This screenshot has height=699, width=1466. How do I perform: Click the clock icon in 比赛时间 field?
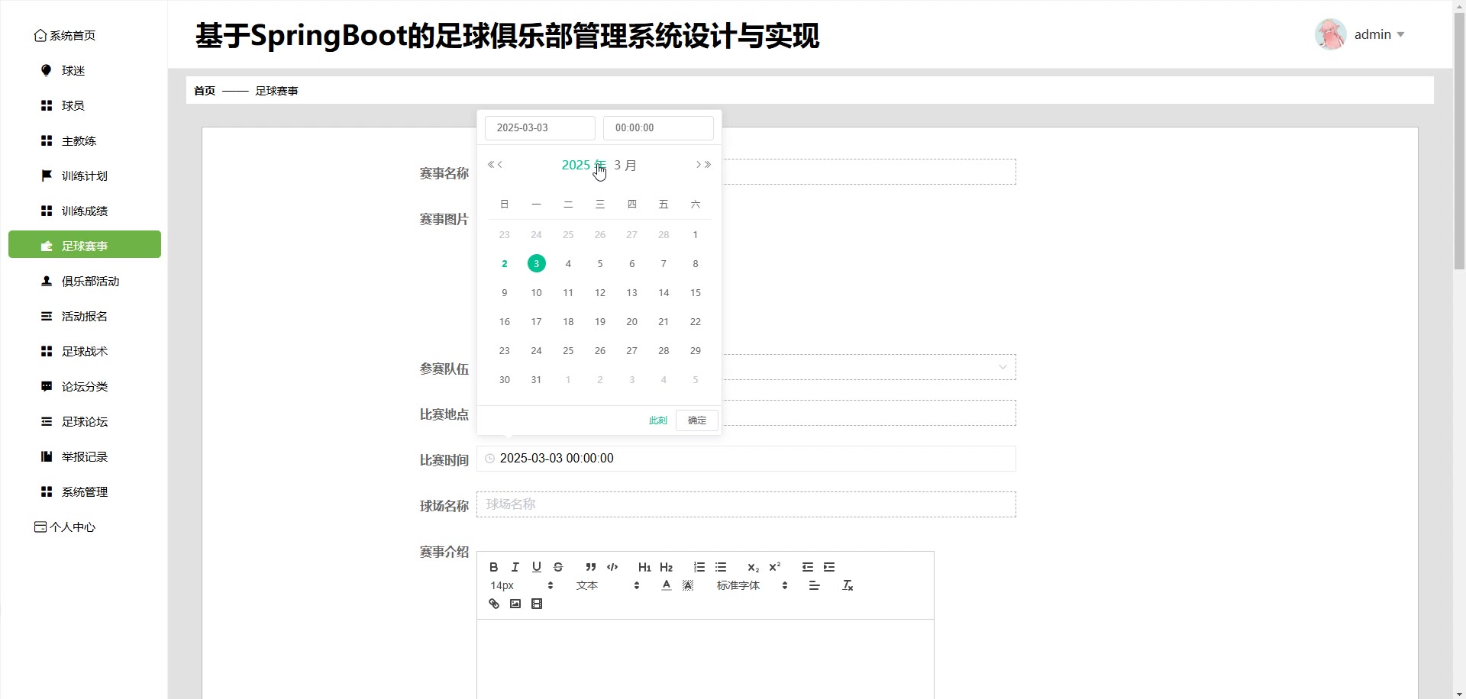point(490,459)
